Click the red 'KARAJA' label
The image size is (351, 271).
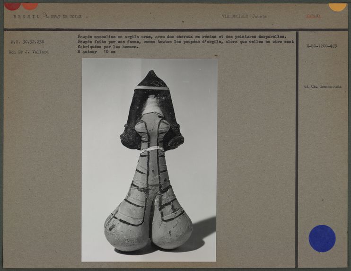tap(313, 16)
